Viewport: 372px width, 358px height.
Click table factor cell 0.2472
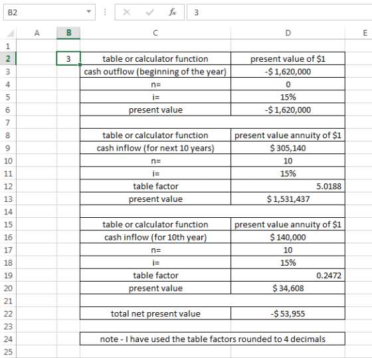(288, 275)
